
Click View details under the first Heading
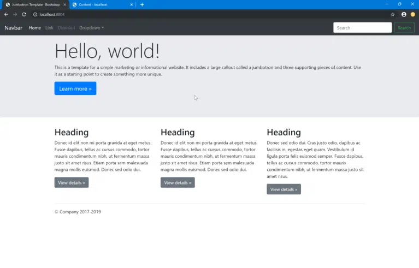(72, 182)
